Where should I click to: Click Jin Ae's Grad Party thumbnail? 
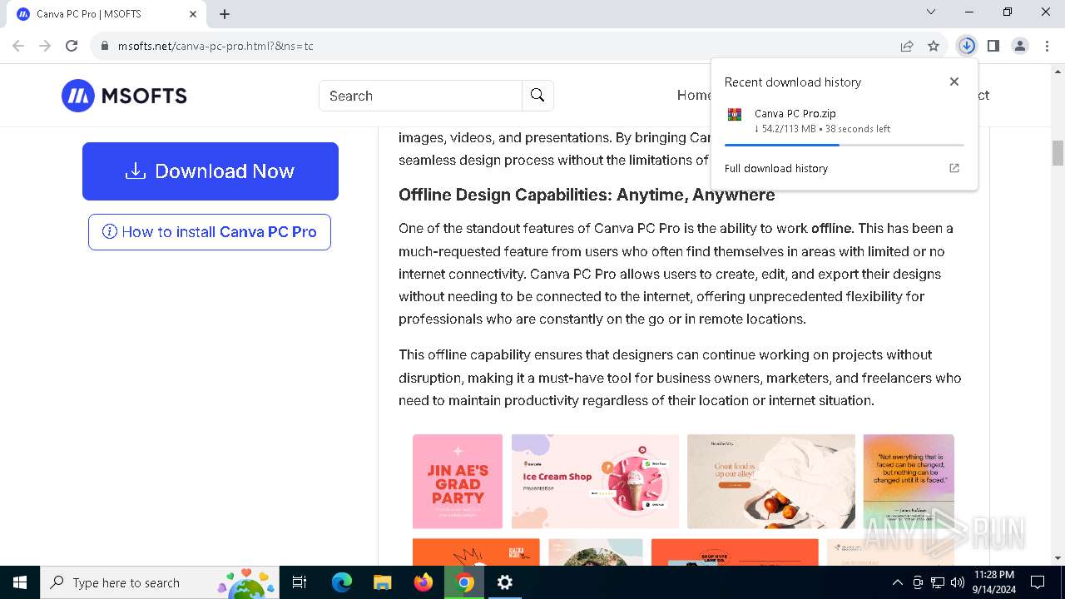[x=458, y=481]
